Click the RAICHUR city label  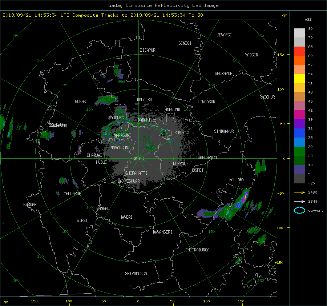point(267,97)
